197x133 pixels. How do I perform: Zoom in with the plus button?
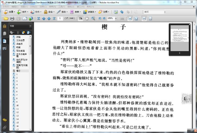(x=104, y=18)
